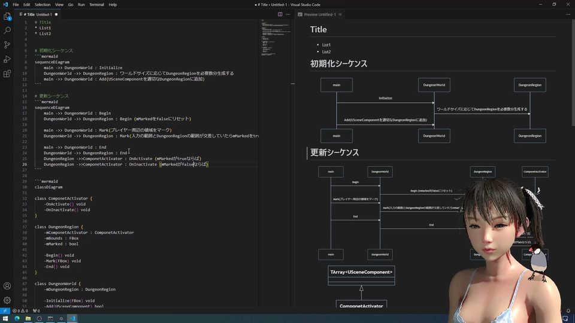Open the Selection menu
The image size is (575, 323).
tap(42, 4)
